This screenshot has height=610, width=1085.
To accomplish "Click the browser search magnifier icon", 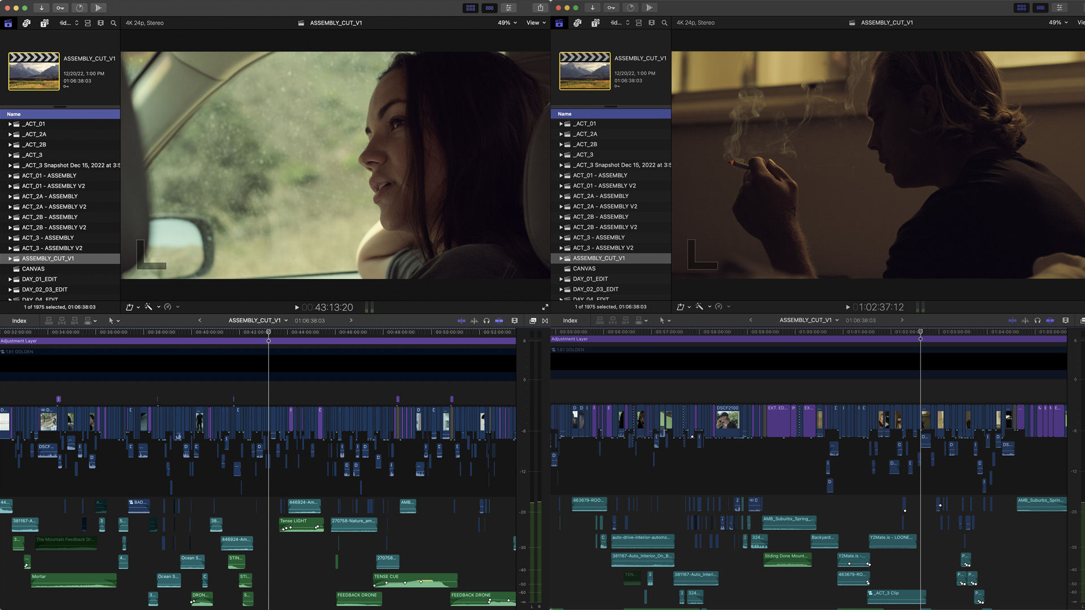I will (113, 23).
